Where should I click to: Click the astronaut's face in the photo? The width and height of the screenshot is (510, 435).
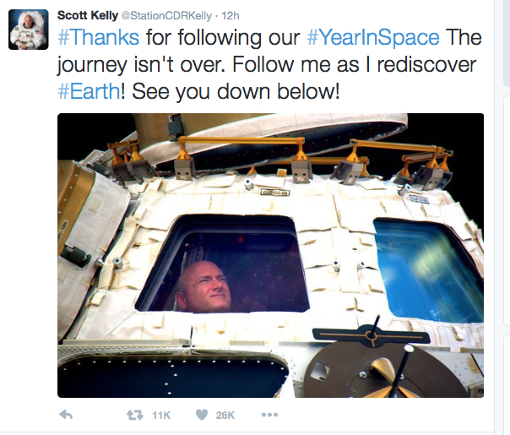click(205, 286)
